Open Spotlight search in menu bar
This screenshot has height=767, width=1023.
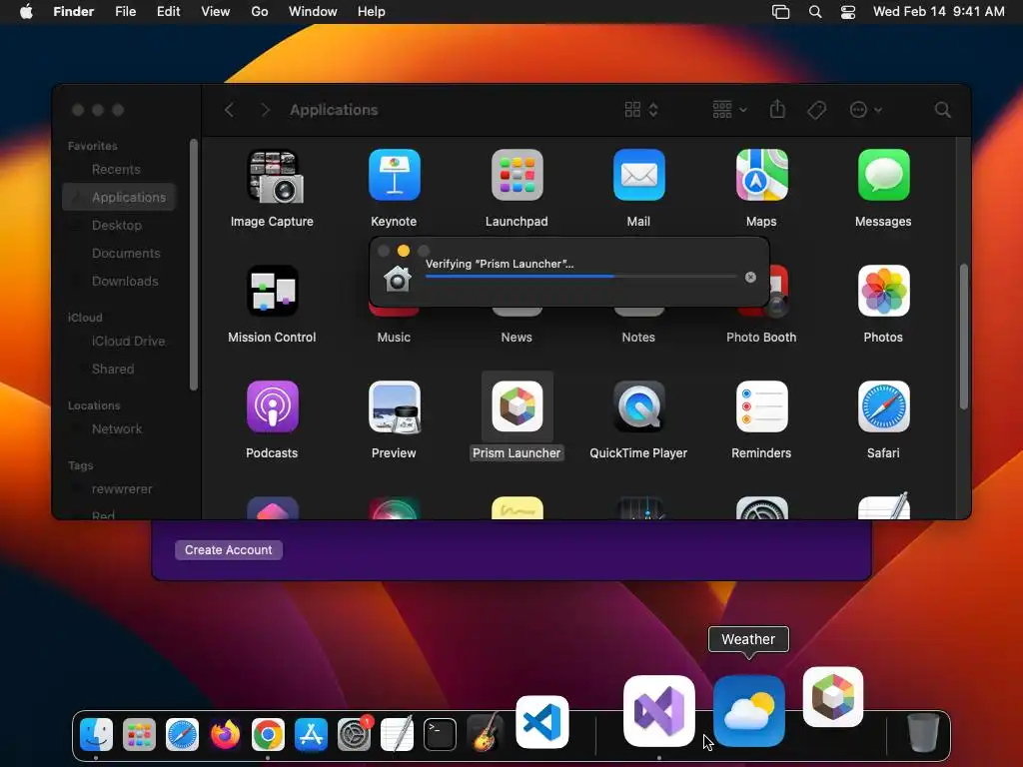815,12
